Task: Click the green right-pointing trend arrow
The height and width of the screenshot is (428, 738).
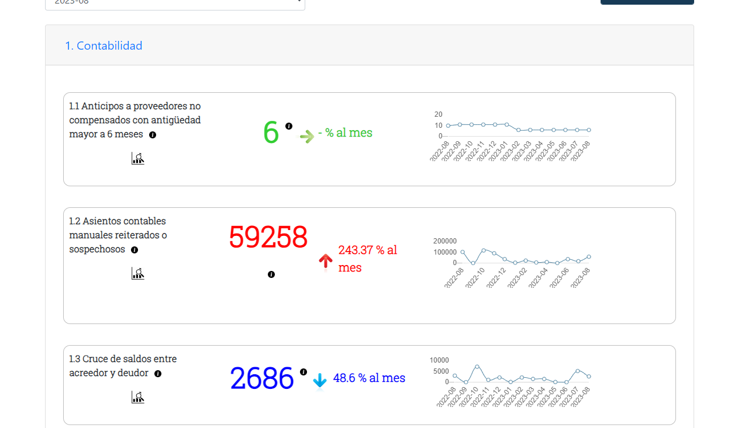Action: (x=307, y=137)
